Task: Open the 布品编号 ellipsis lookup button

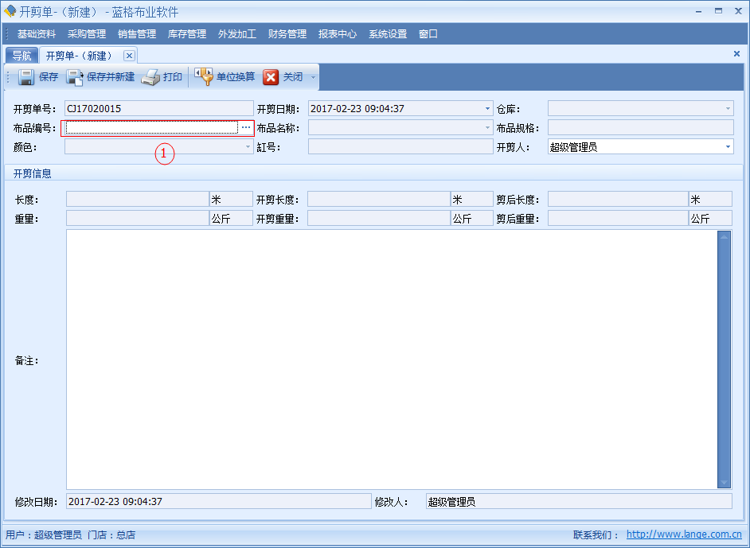Action: (x=246, y=128)
